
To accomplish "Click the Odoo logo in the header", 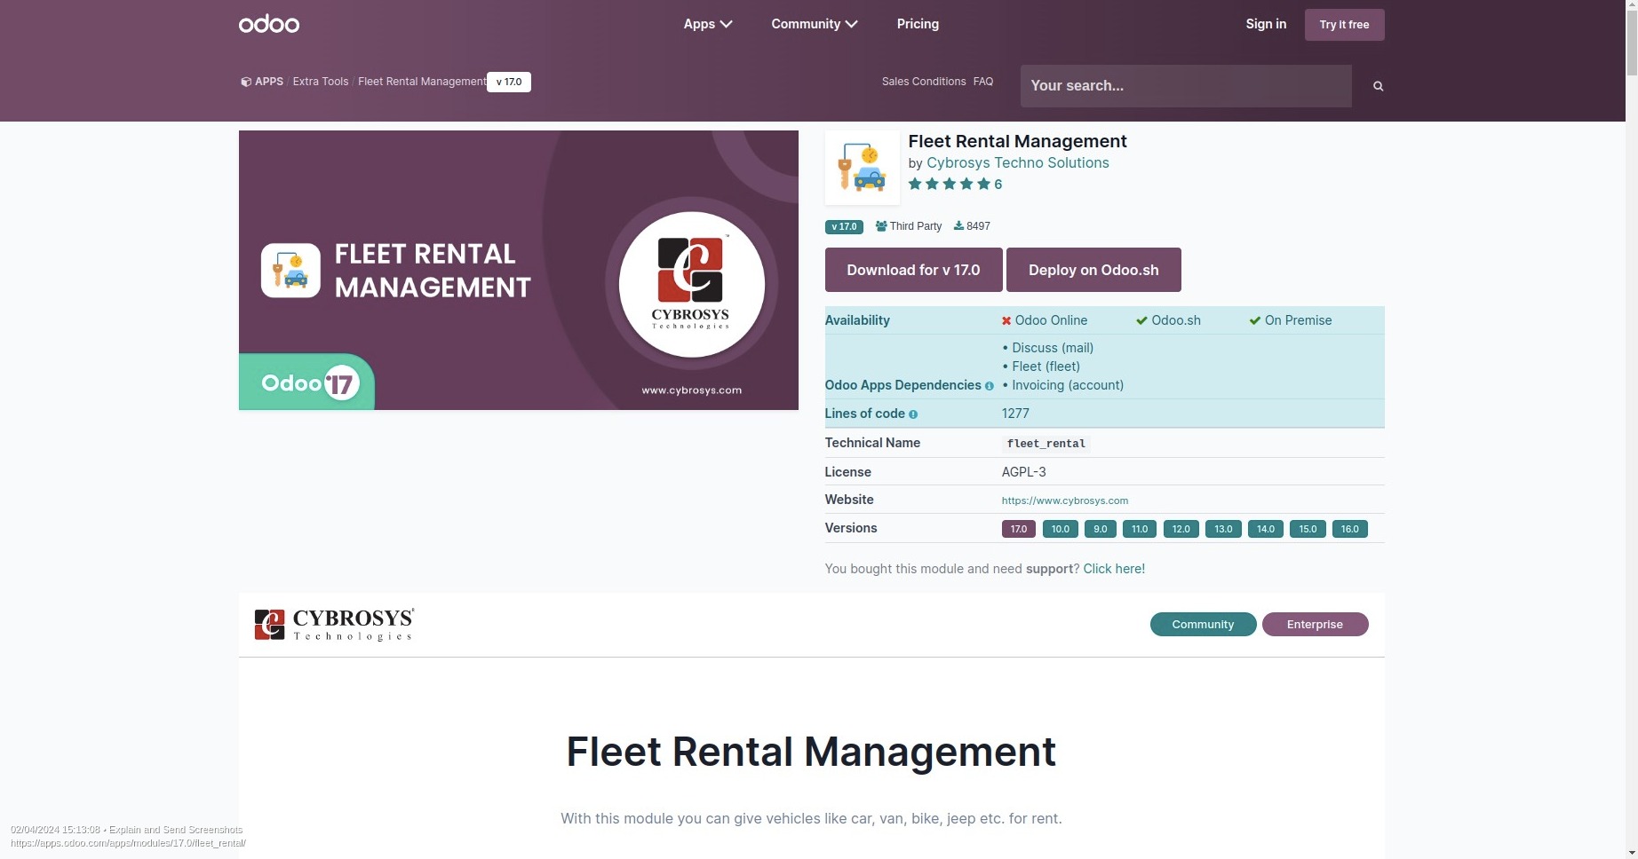I will (269, 24).
